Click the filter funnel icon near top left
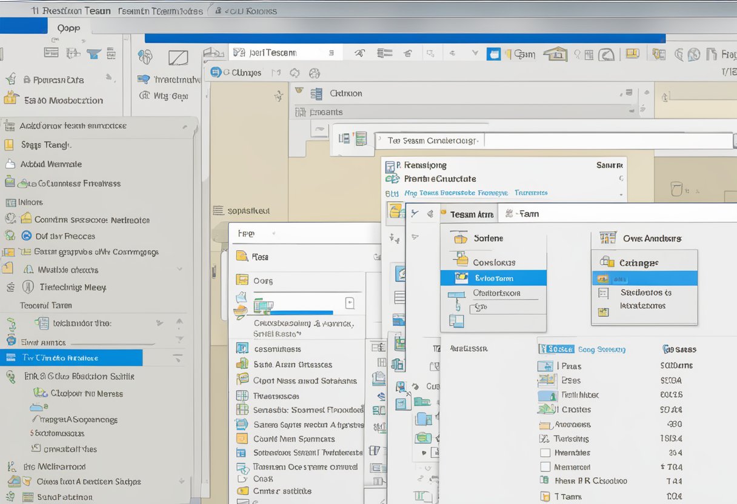Image resolution: width=737 pixels, height=504 pixels. click(x=93, y=55)
